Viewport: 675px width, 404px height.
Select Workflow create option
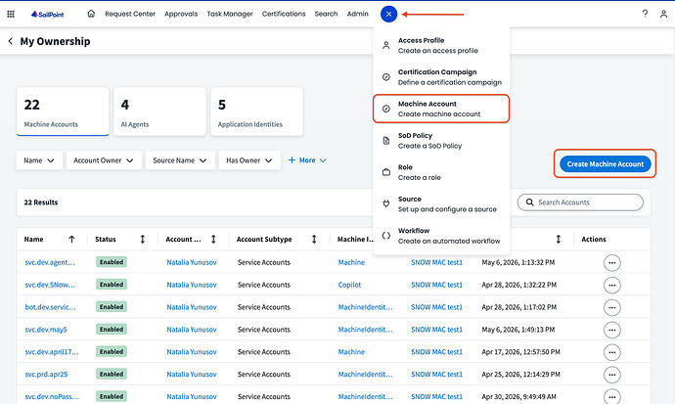(441, 236)
